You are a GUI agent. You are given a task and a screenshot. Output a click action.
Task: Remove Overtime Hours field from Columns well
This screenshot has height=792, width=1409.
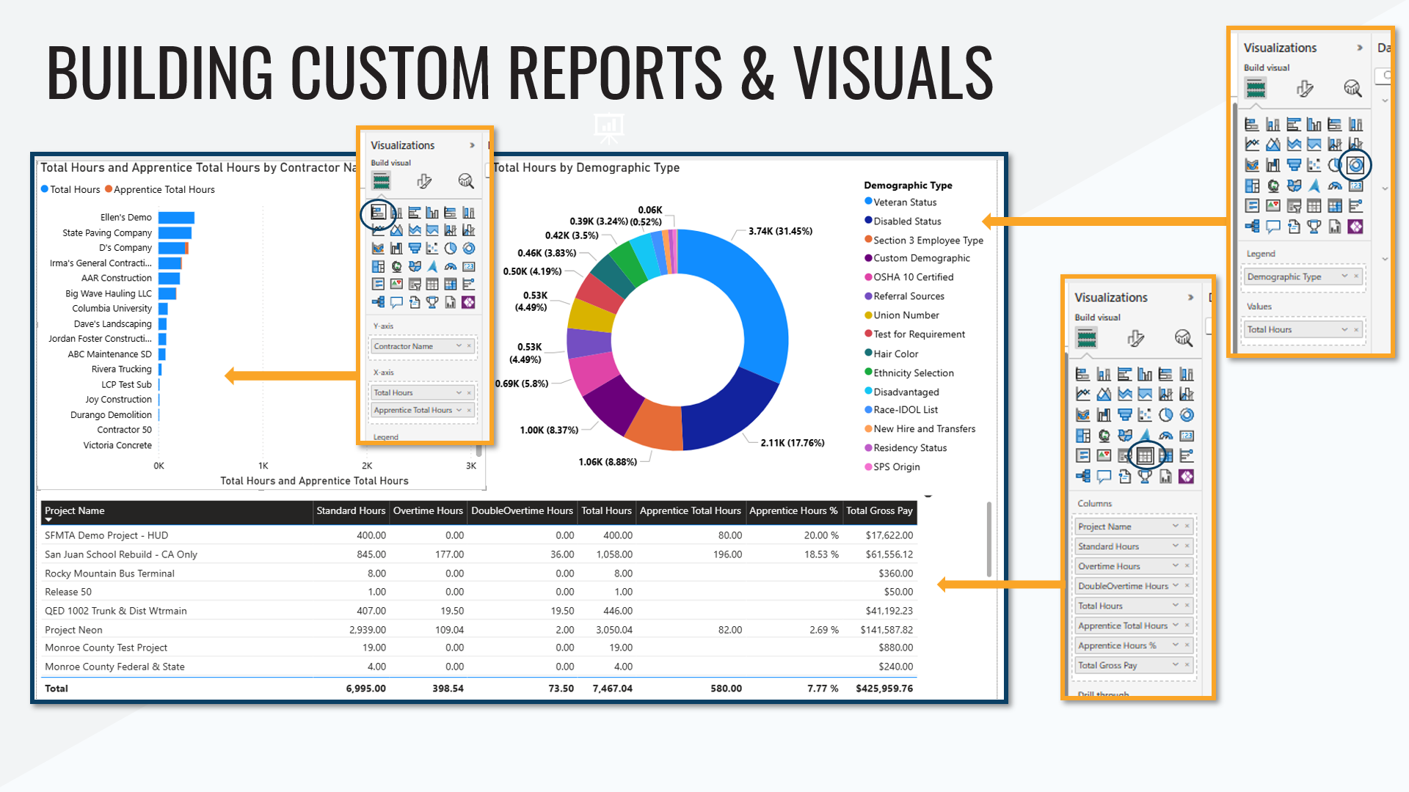point(1187,566)
